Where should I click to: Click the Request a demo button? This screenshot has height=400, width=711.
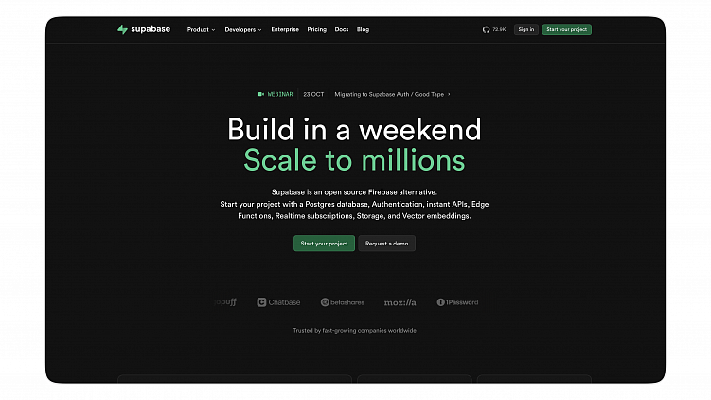pos(387,244)
